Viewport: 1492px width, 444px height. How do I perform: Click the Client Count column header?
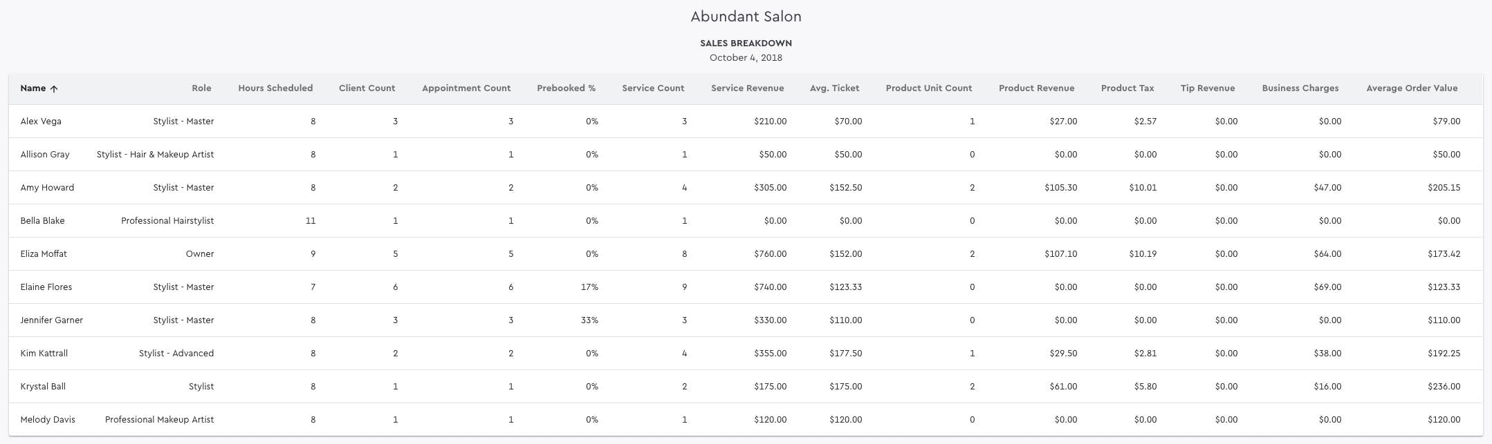[x=367, y=88]
